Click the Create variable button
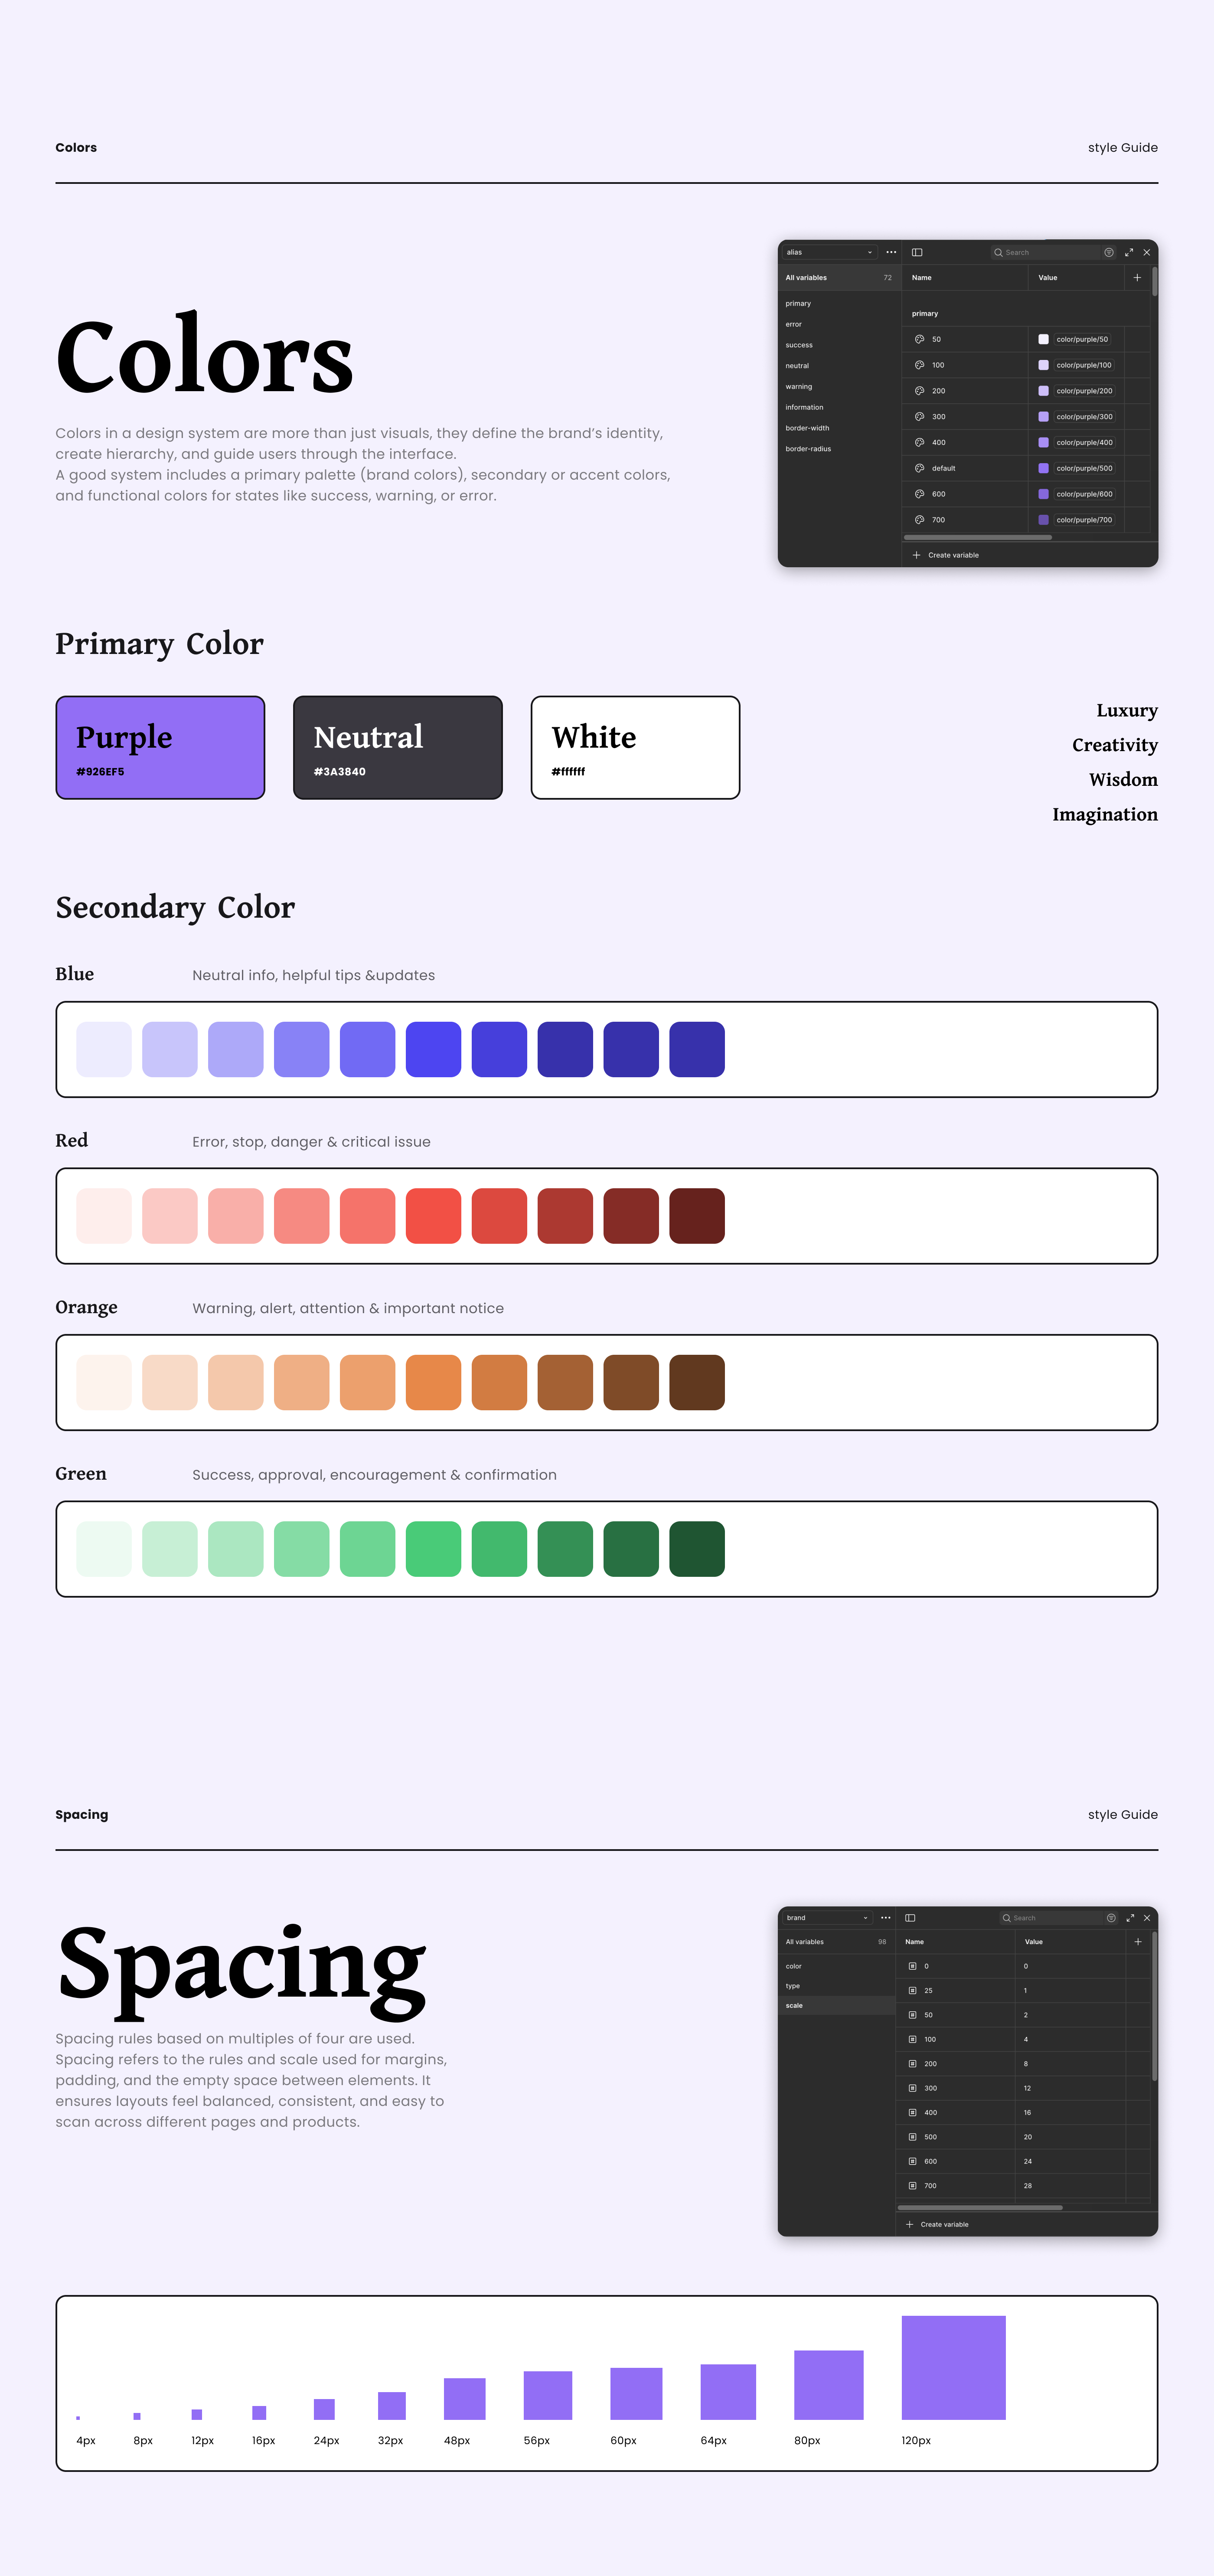 (x=954, y=555)
